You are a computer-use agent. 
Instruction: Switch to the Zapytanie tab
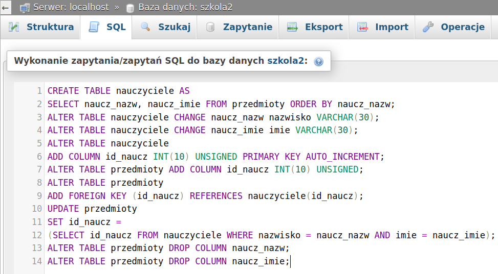pos(237,27)
